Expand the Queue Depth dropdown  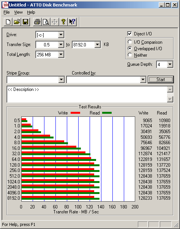[x=170, y=64]
